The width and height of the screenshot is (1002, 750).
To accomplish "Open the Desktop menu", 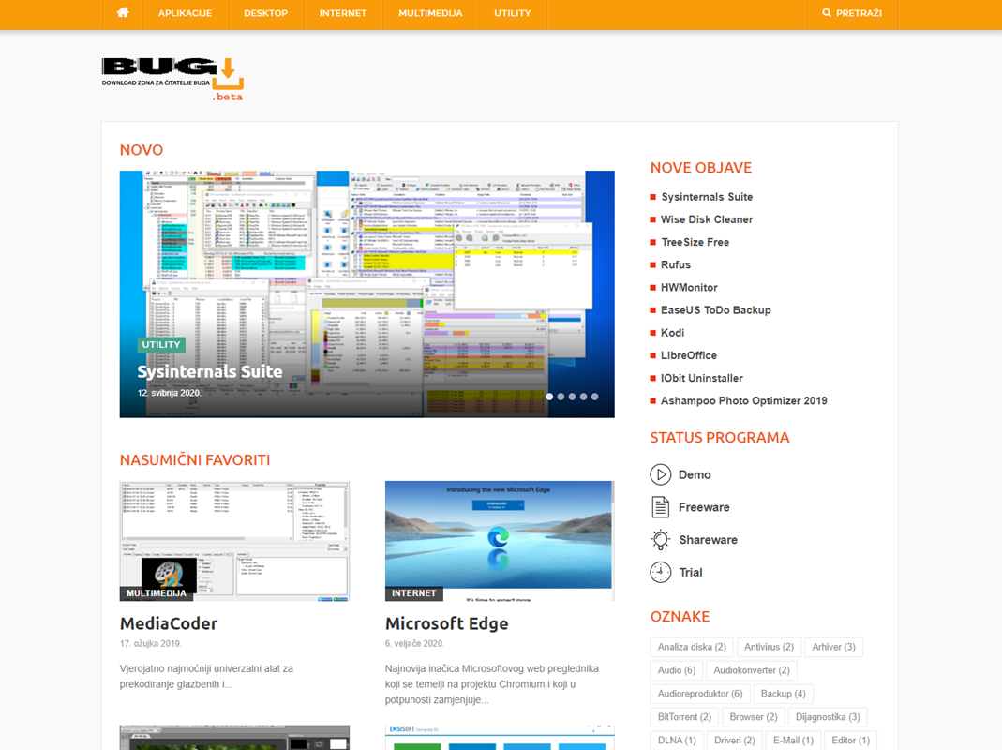I will (266, 13).
